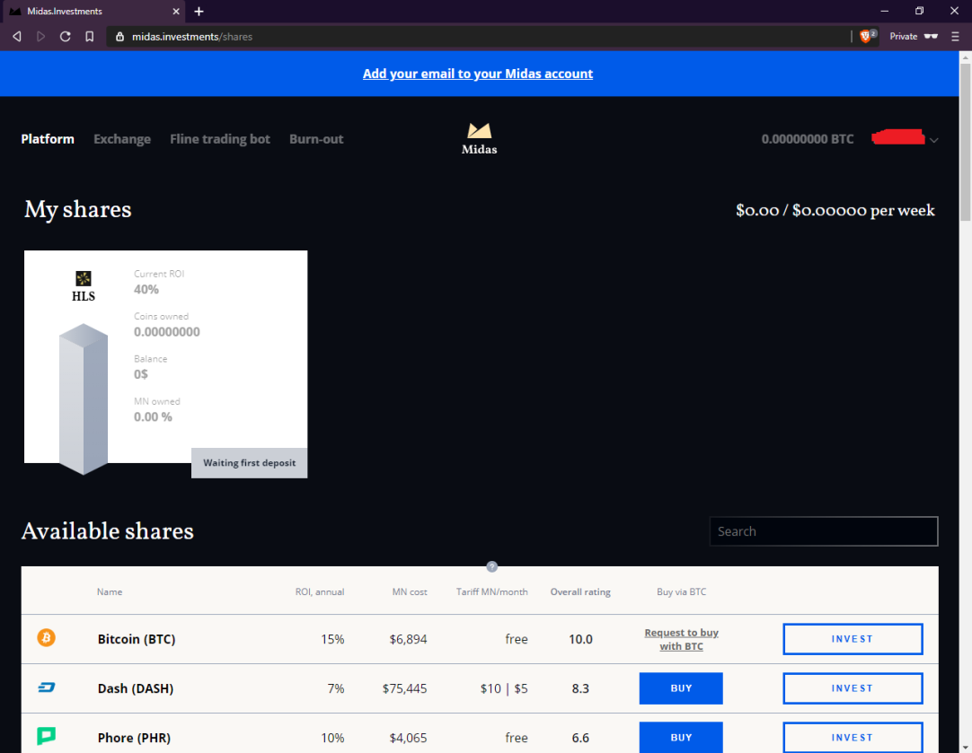Click the Tariff help question mark

point(491,566)
